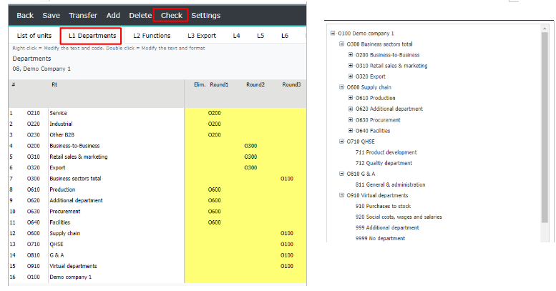
Task: Save the department structure
Action: point(51,15)
